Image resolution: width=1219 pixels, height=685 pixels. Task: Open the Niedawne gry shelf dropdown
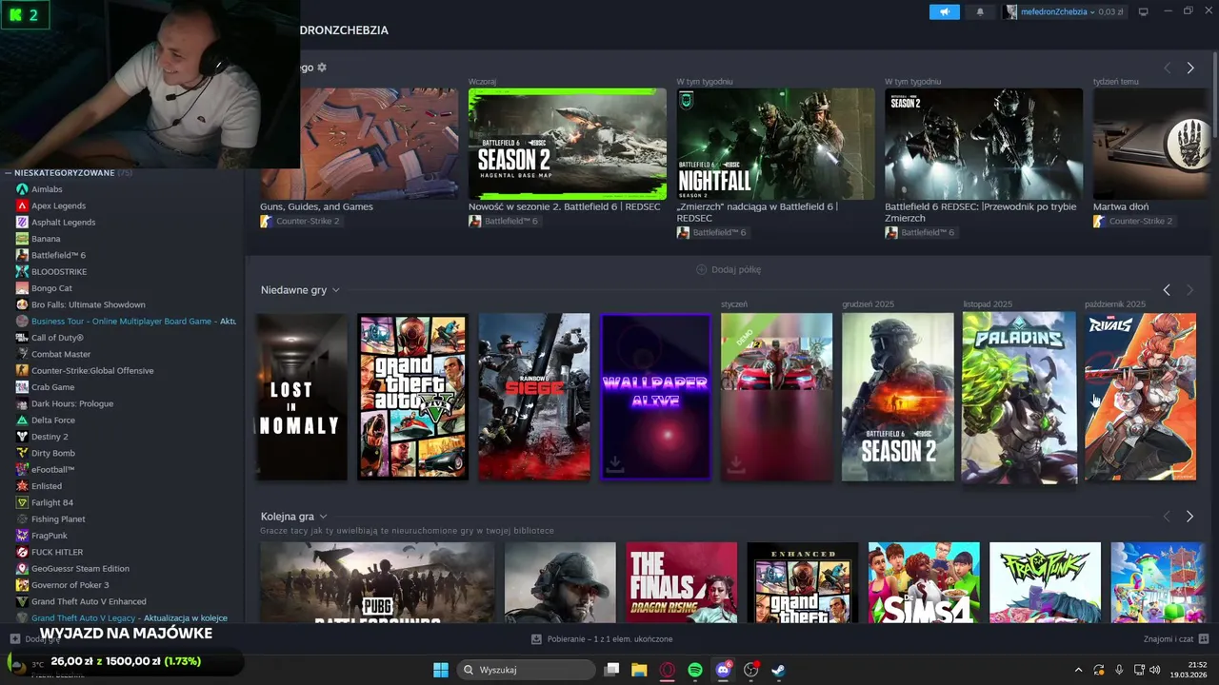[335, 290]
